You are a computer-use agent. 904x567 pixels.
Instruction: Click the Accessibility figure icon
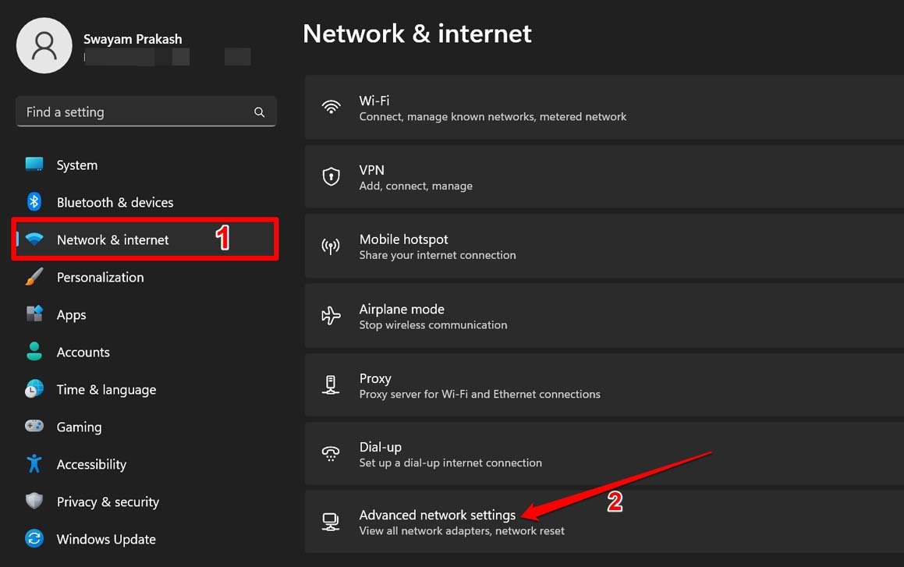click(x=34, y=463)
